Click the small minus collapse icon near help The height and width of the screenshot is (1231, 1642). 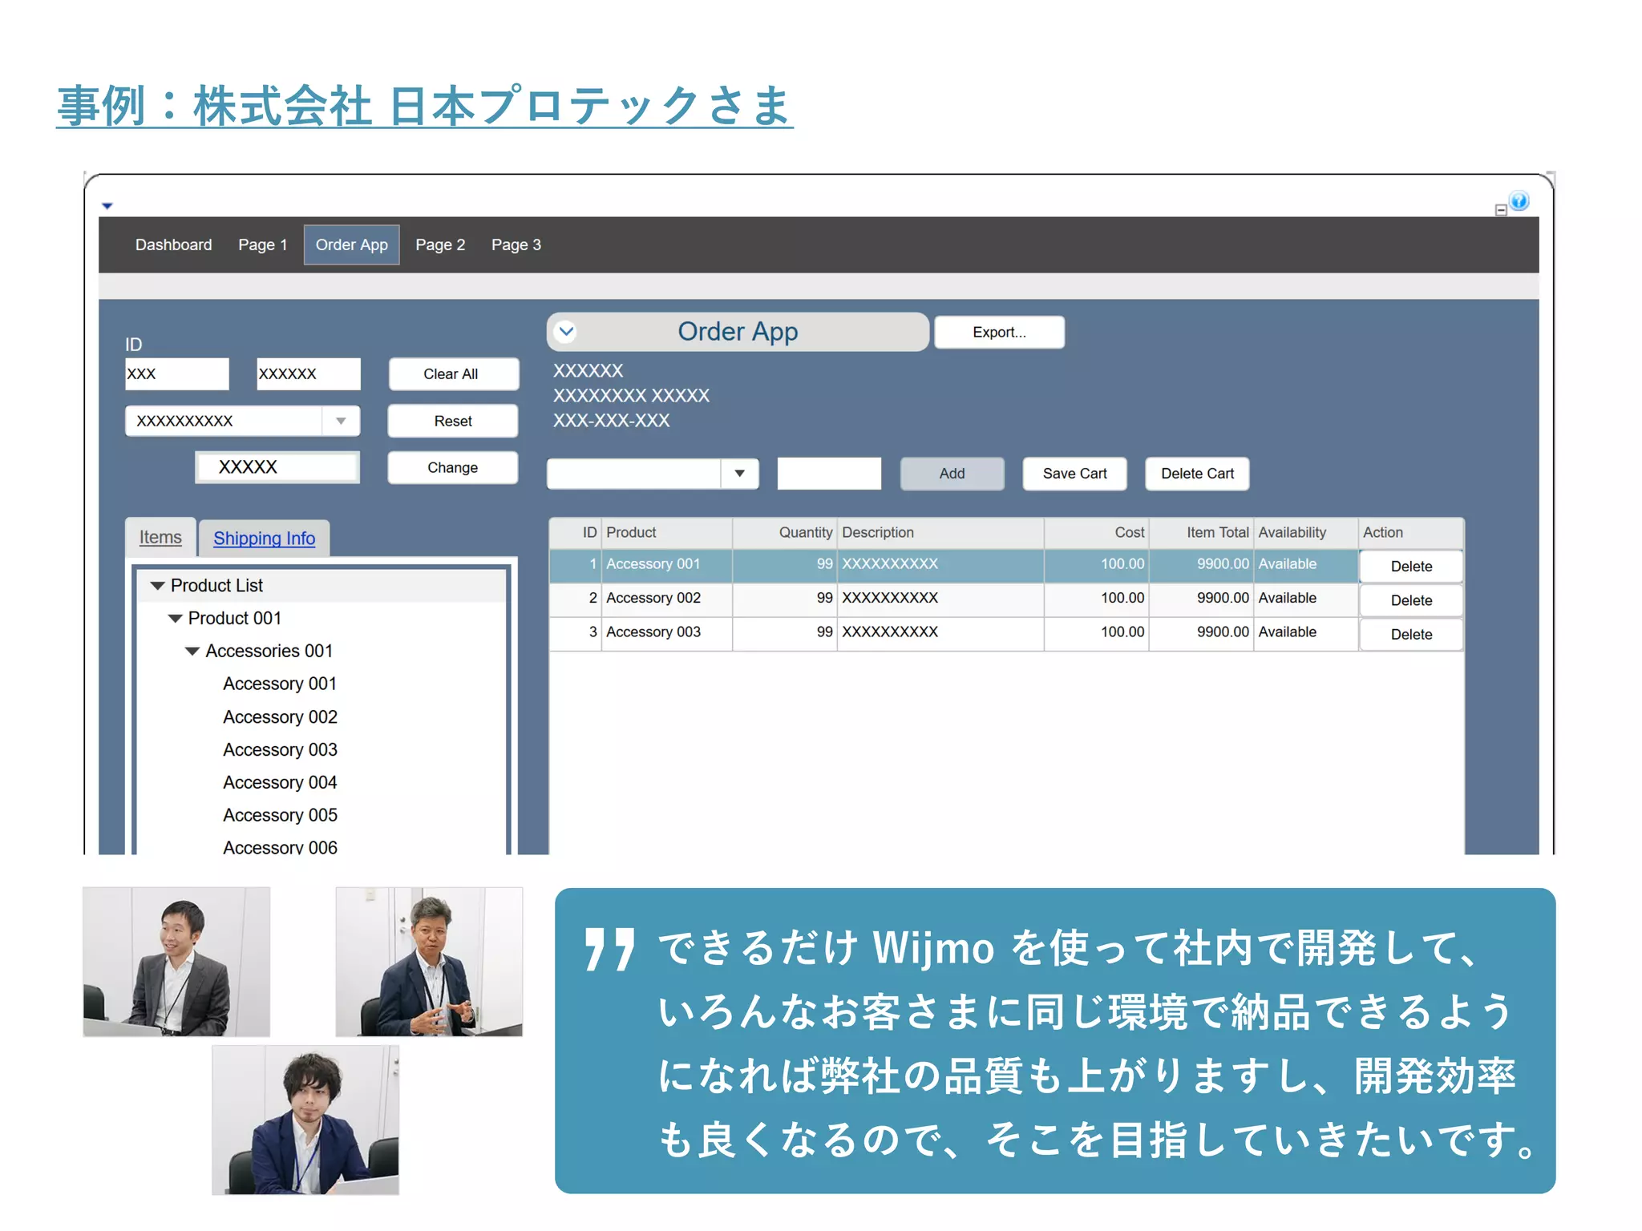pos(1501,210)
